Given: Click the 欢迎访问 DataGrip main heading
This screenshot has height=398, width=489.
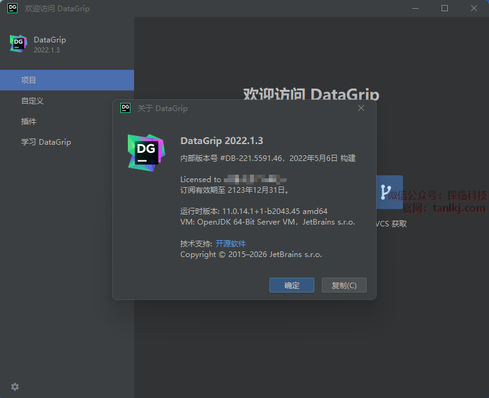Looking at the screenshot, I should pos(311,94).
